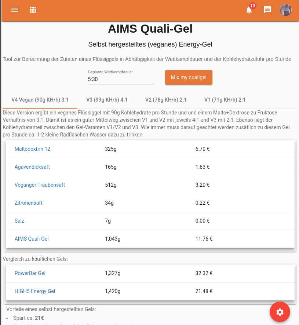The height and width of the screenshot is (325, 299).
Task: Open the AIMS Quali-Gel total link
Action: pyautogui.click(x=32, y=239)
